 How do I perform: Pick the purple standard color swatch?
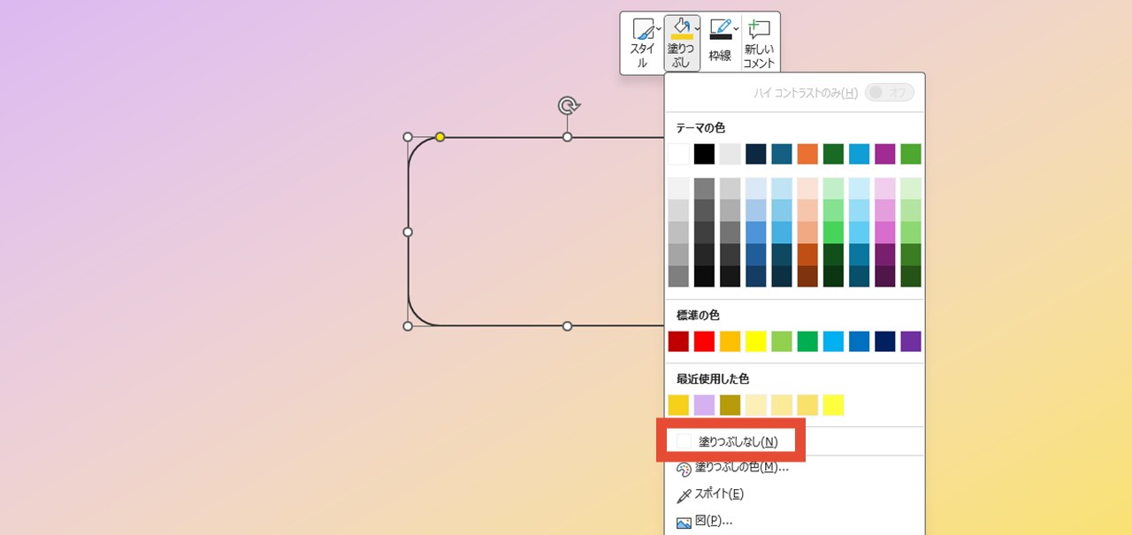click(x=910, y=341)
